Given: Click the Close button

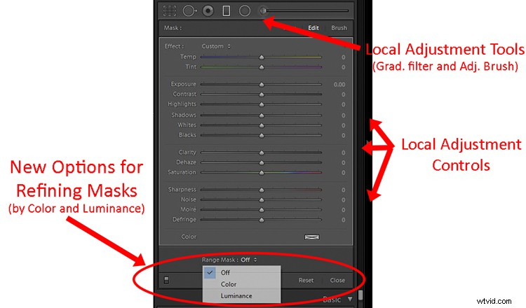Looking at the screenshot, I should point(337,280).
